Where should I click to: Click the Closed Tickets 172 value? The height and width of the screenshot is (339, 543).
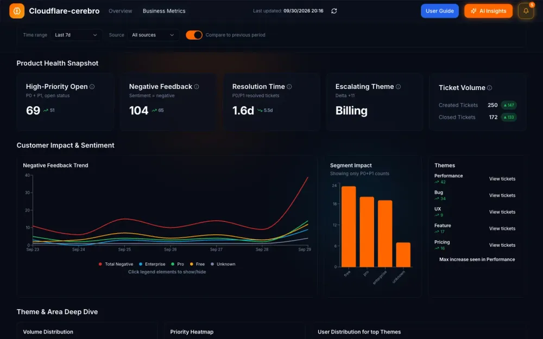pos(493,117)
